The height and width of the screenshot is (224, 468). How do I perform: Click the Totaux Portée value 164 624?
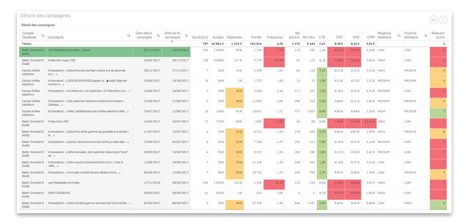click(255, 43)
